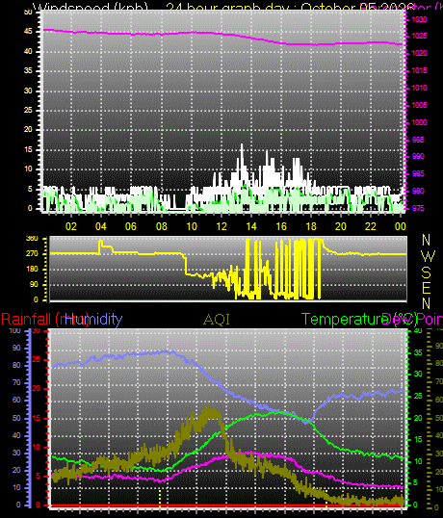Screen dimensions: 443x518
Task: Click 35 on the white windspeed axis
Action: (x=29, y=70)
